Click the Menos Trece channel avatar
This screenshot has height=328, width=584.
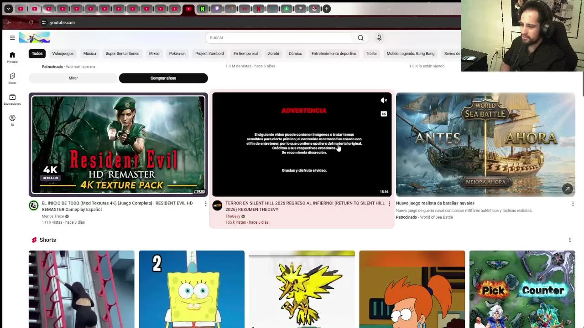click(x=34, y=206)
